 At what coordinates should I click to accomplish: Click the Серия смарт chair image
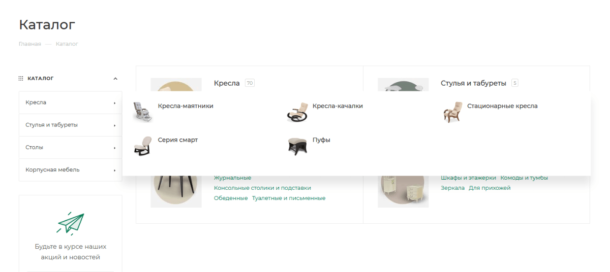(142, 146)
